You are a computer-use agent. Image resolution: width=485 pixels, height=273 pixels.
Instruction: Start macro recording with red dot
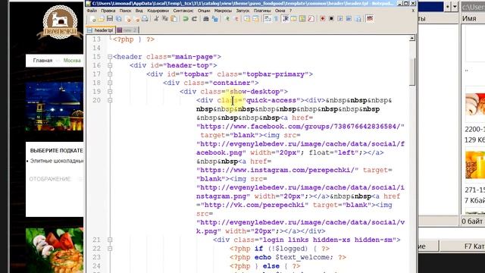[322, 19]
